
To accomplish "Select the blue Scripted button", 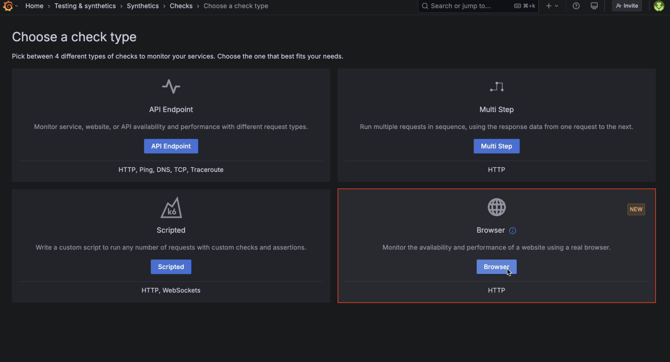I will coord(171,267).
